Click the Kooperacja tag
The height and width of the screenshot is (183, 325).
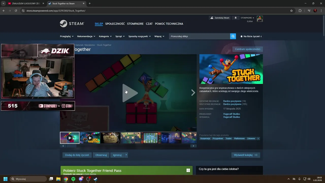click(205, 139)
